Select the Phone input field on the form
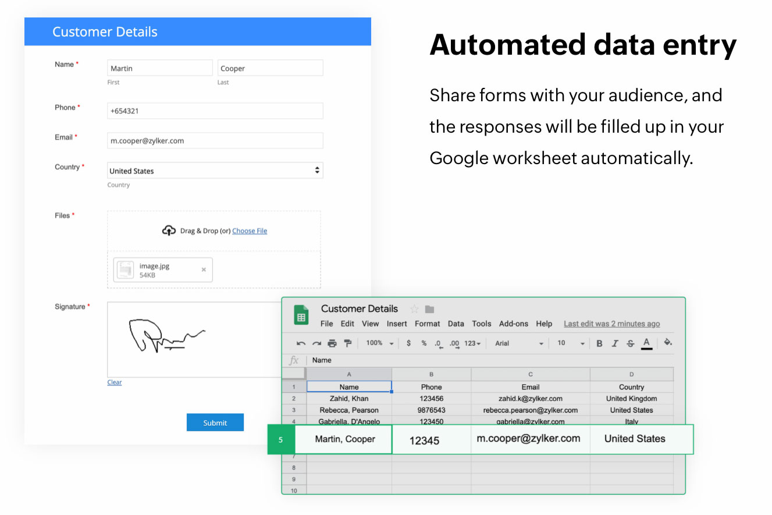This screenshot has width=772, height=515. point(215,111)
